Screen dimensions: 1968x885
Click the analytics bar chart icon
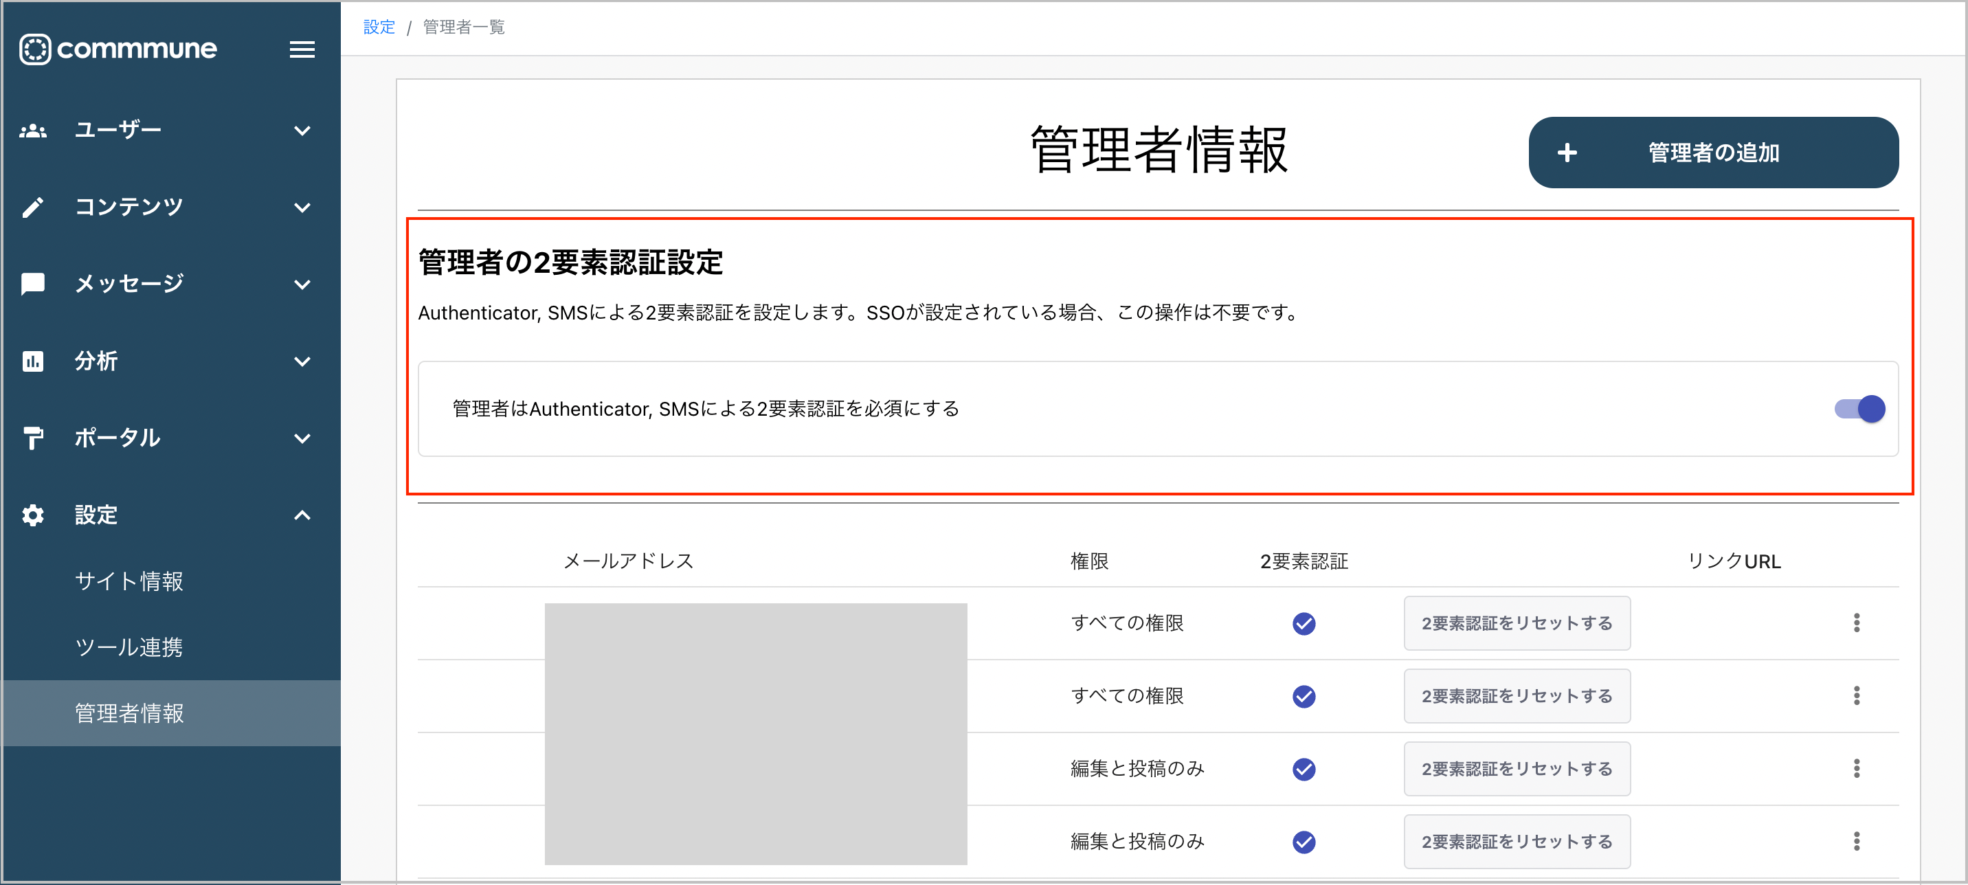[x=33, y=361]
